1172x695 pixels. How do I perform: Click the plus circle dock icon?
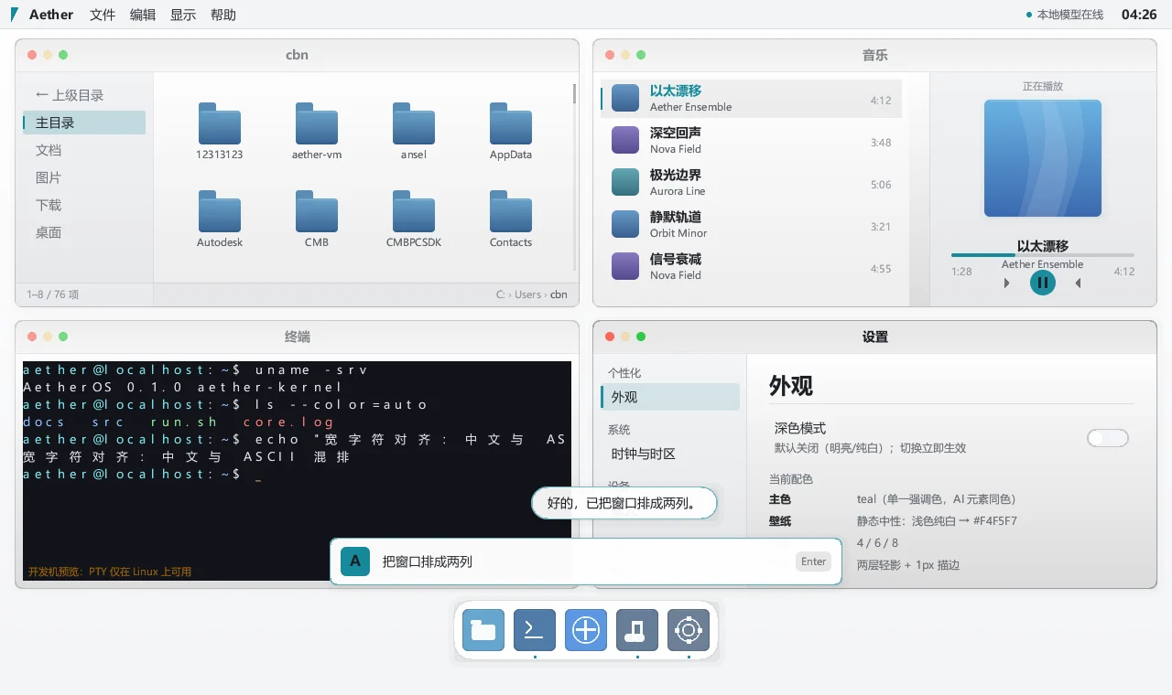click(586, 630)
